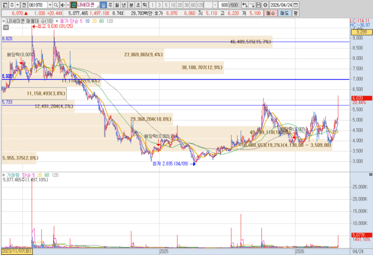Click the floppy disk save icon
Viewport: 373px width, 255px height.
259,5
